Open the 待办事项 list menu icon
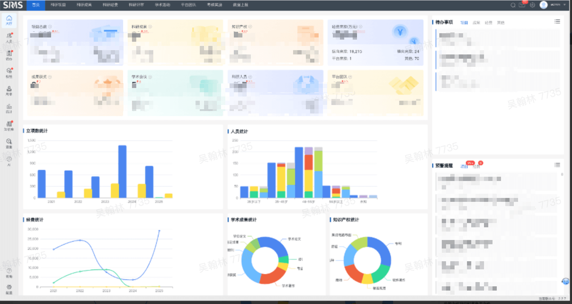The height and width of the screenshot is (304, 572). [557, 21]
